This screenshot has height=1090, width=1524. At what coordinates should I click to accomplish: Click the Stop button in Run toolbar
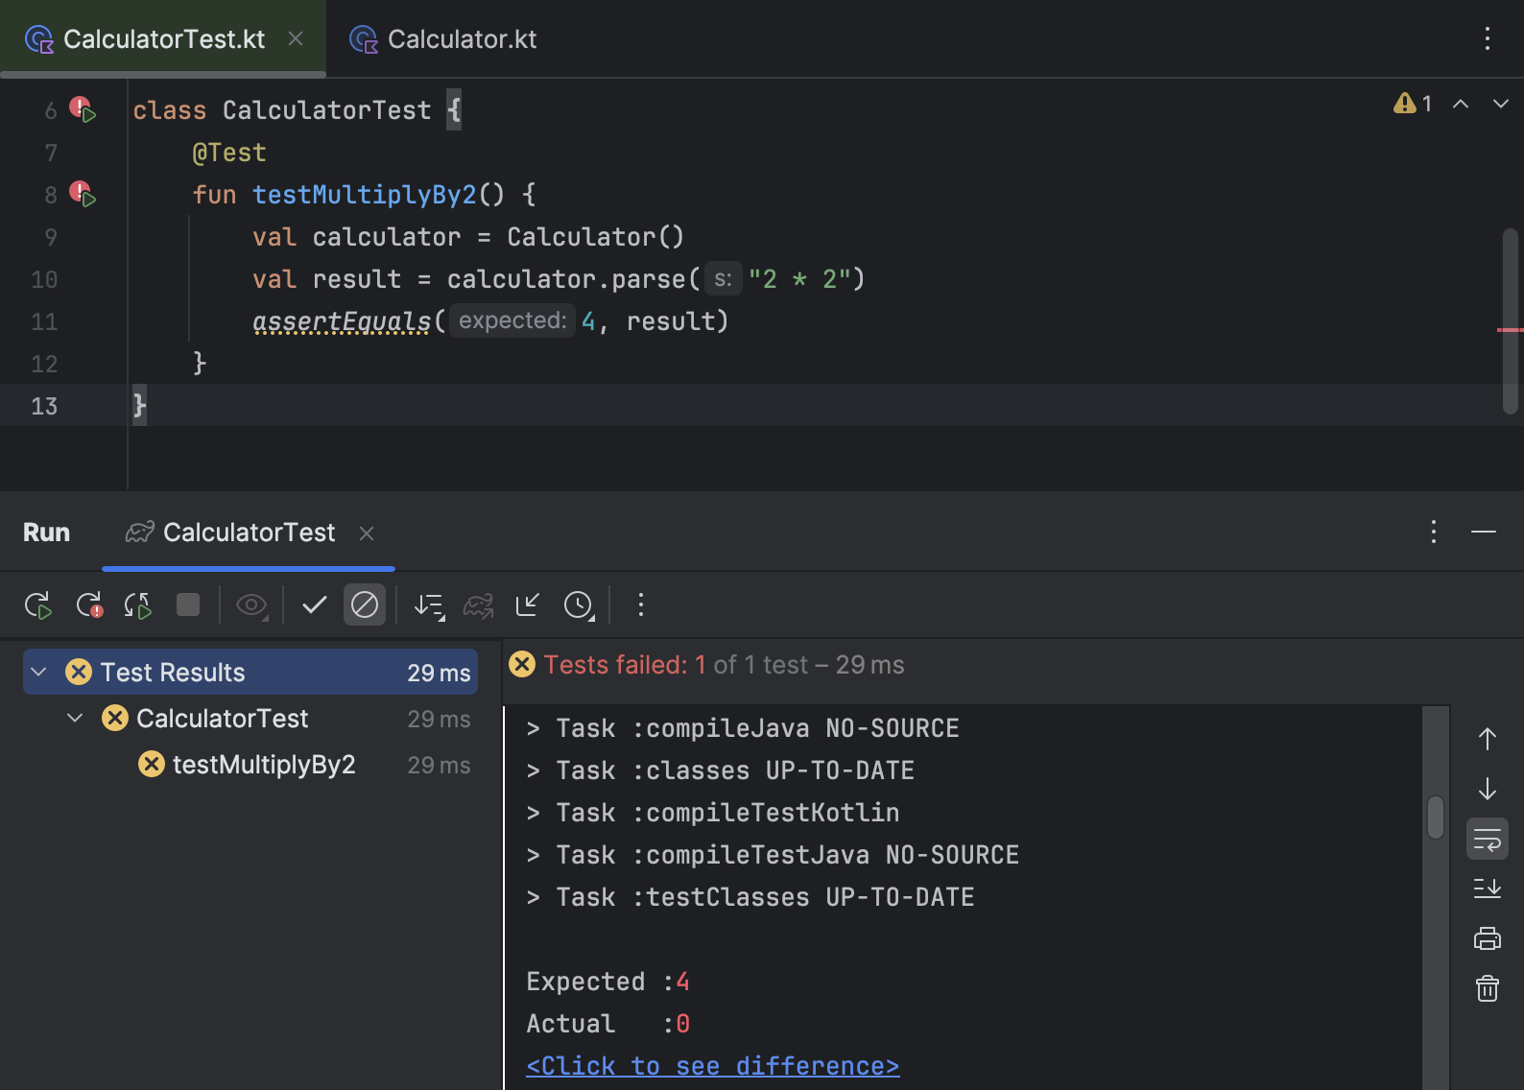point(188,604)
